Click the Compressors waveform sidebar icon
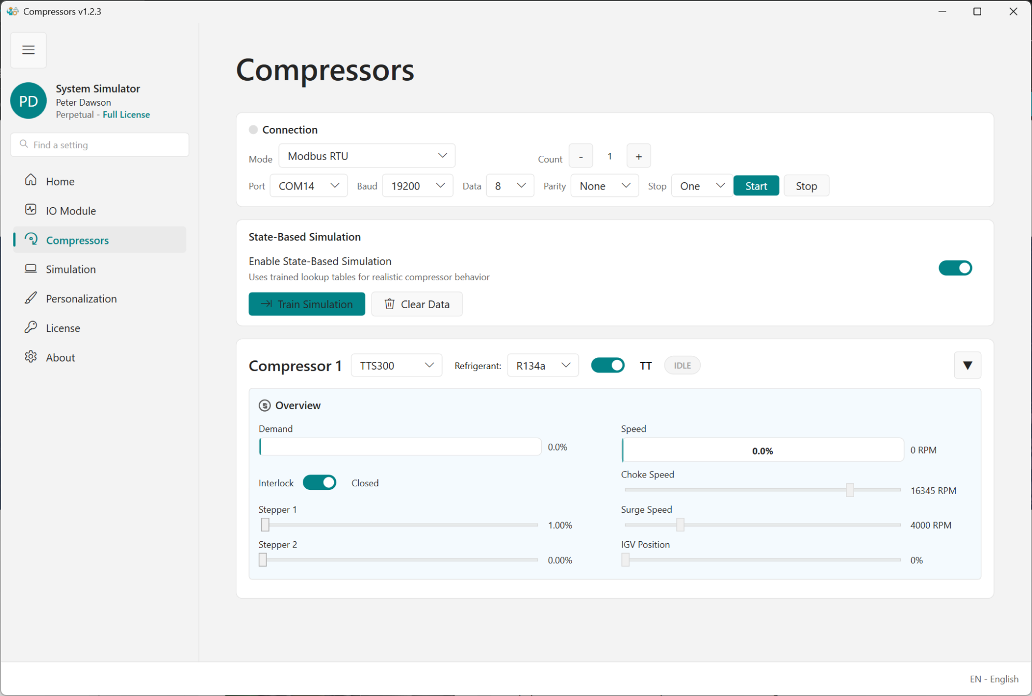The width and height of the screenshot is (1032, 696). 31,240
